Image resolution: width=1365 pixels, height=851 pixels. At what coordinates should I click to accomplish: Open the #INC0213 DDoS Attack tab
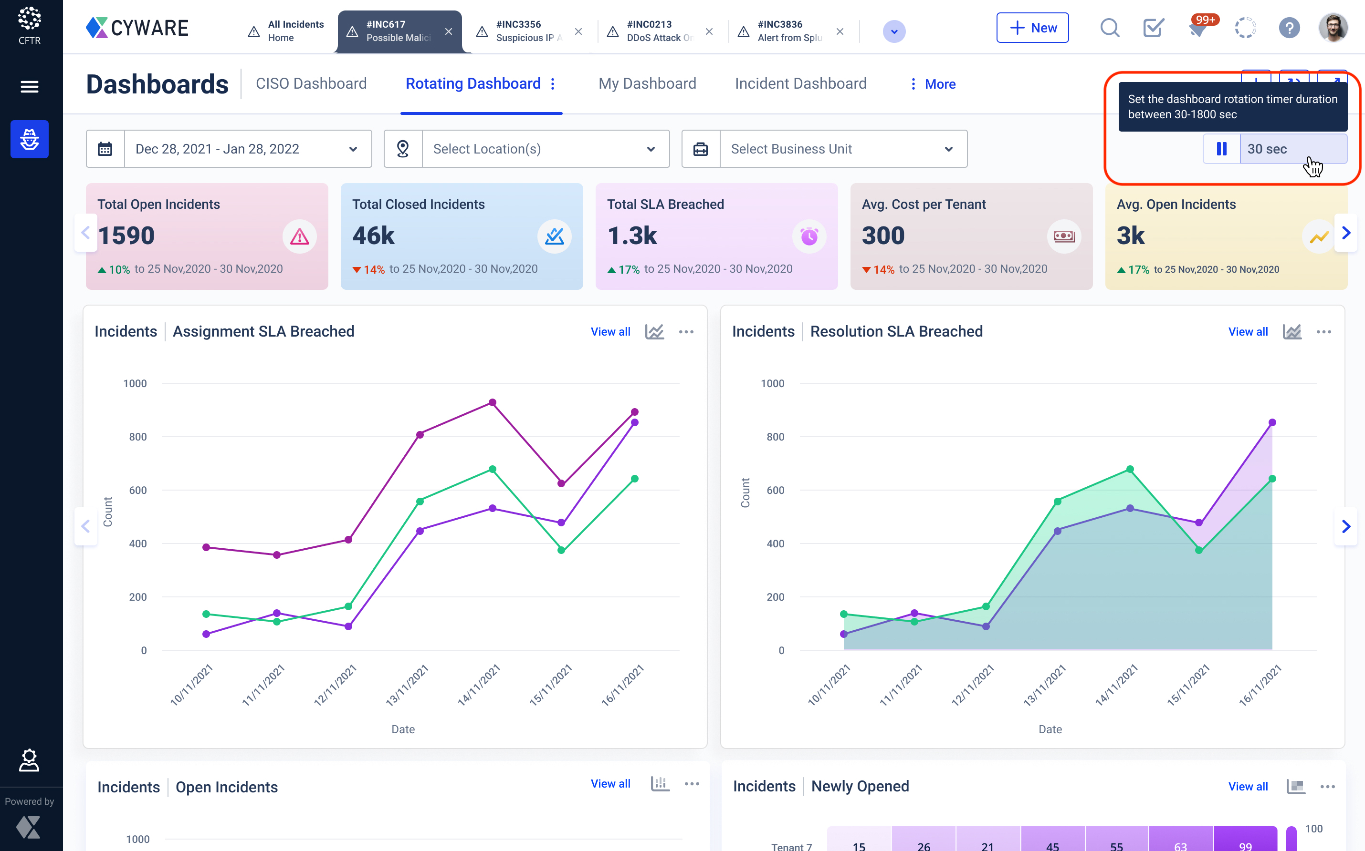(651, 31)
